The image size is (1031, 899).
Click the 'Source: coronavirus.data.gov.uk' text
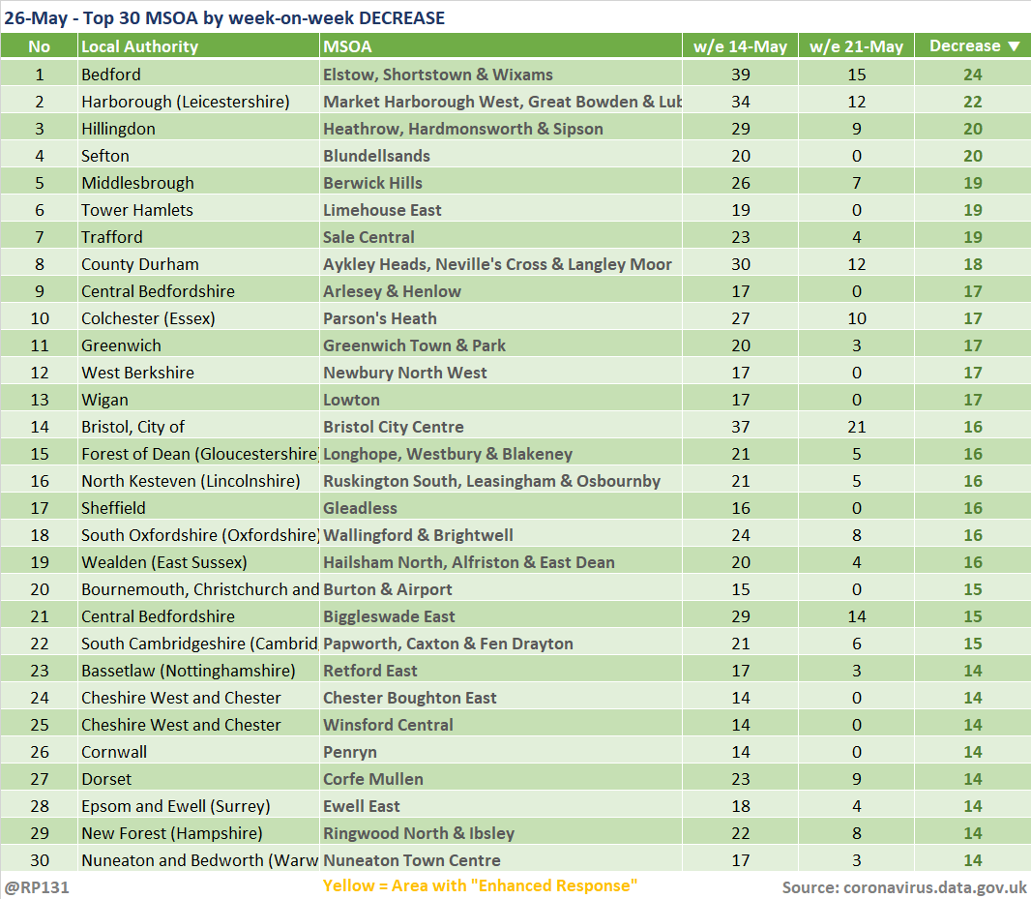[904, 887]
